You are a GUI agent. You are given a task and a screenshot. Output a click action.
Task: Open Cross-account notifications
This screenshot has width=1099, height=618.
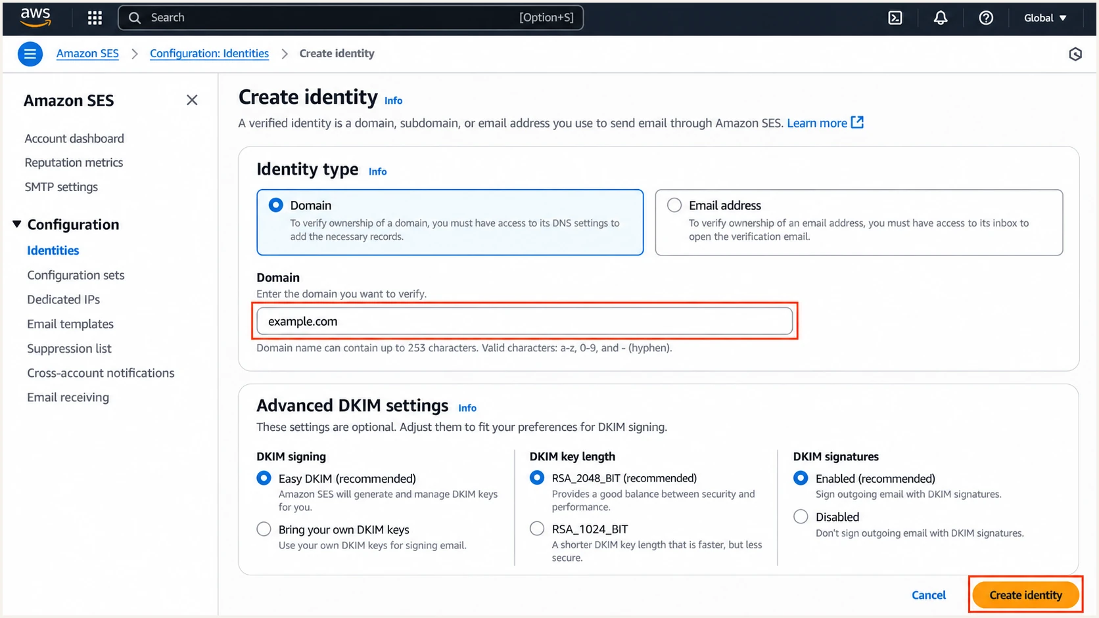(101, 373)
